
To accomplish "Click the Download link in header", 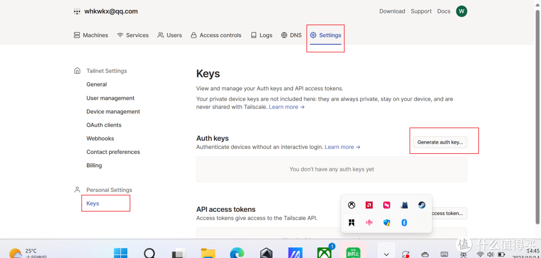I will point(392,11).
